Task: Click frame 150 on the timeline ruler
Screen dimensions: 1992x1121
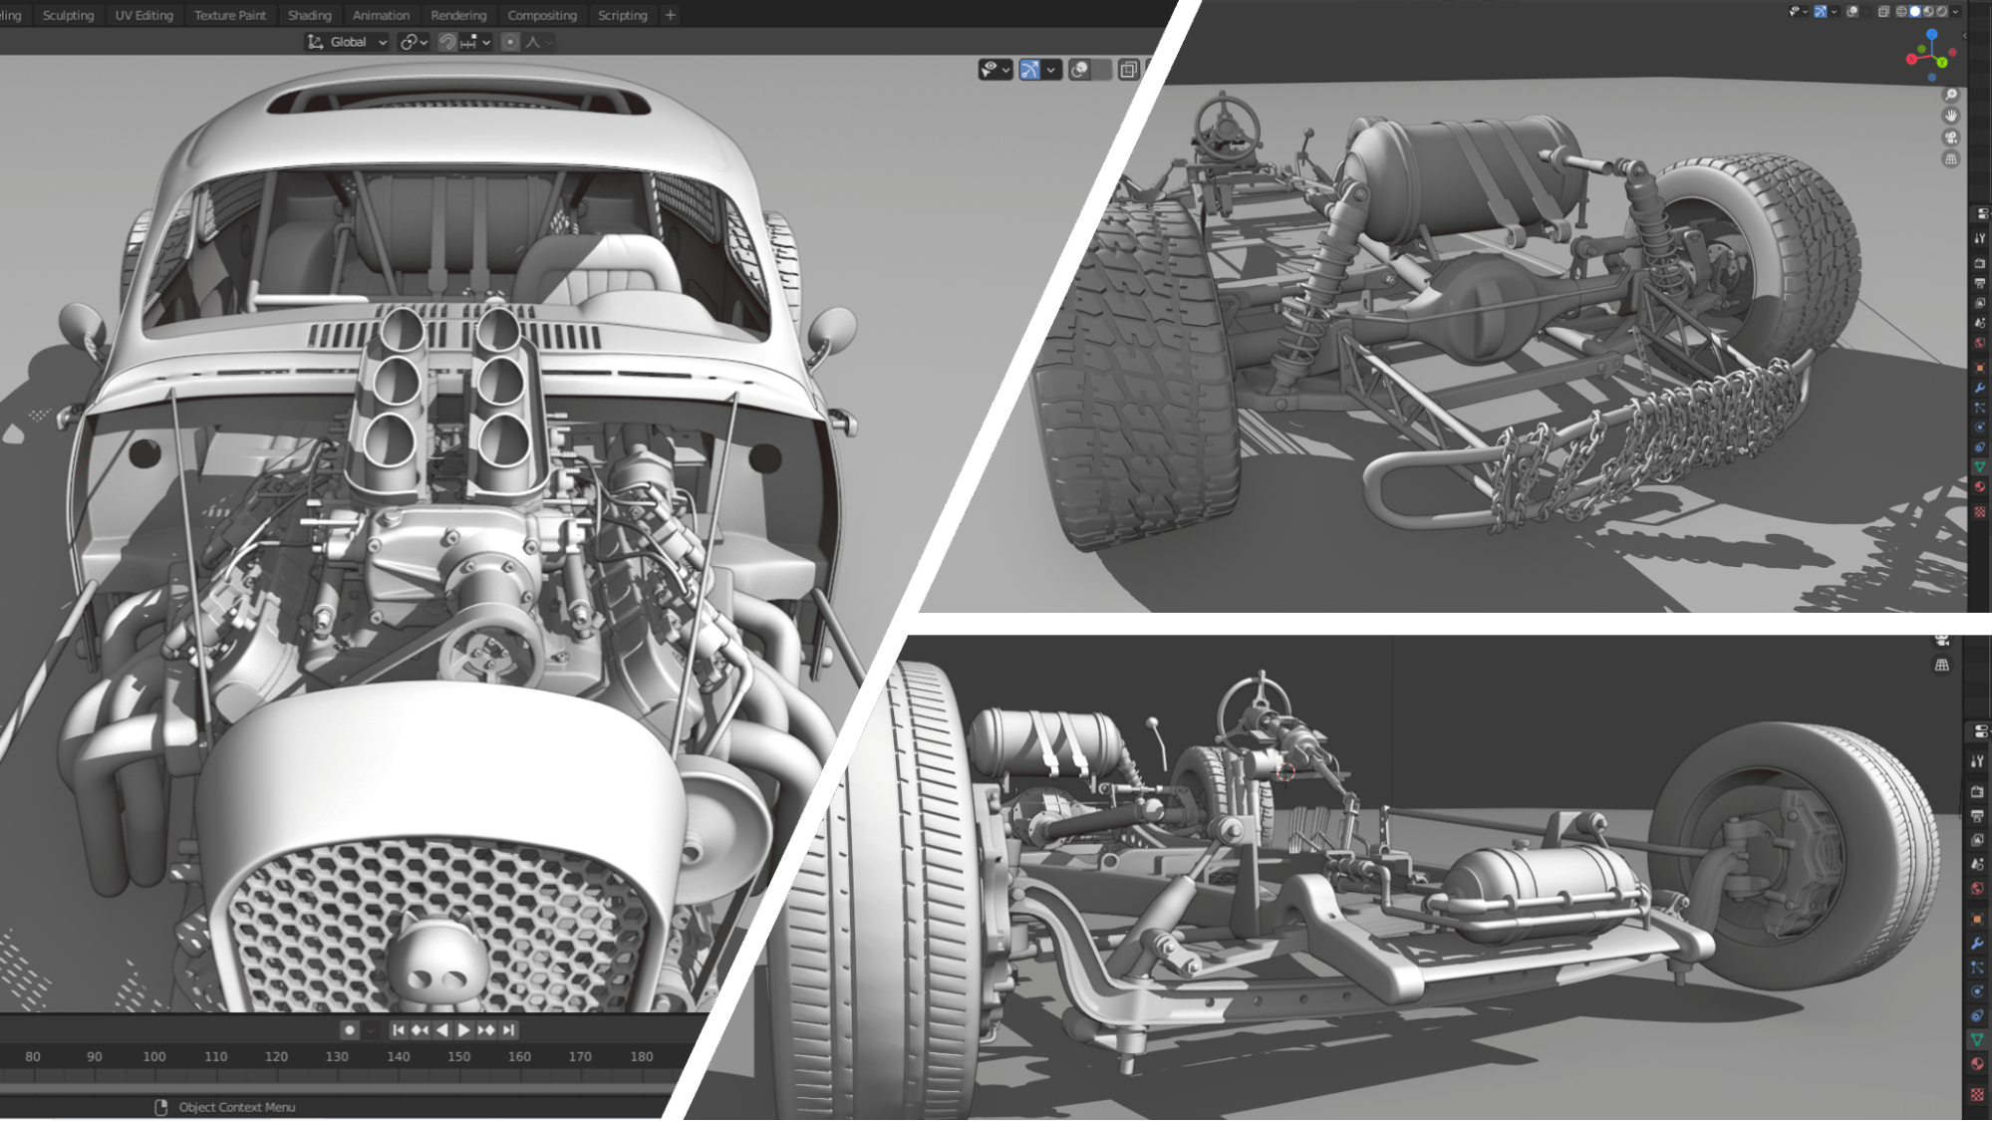Action: [x=458, y=1056]
